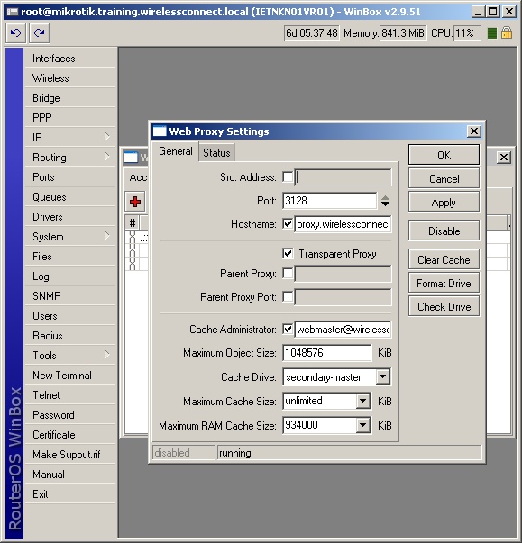
Task: Open the Password menu item
Action: [70, 415]
